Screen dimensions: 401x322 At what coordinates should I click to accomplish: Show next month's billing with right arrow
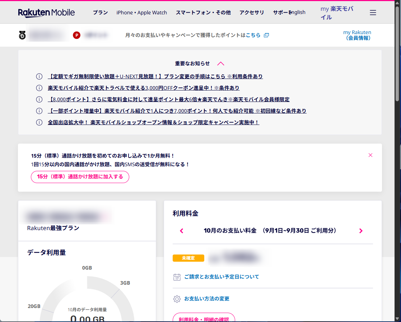pyautogui.click(x=361, y=231)
